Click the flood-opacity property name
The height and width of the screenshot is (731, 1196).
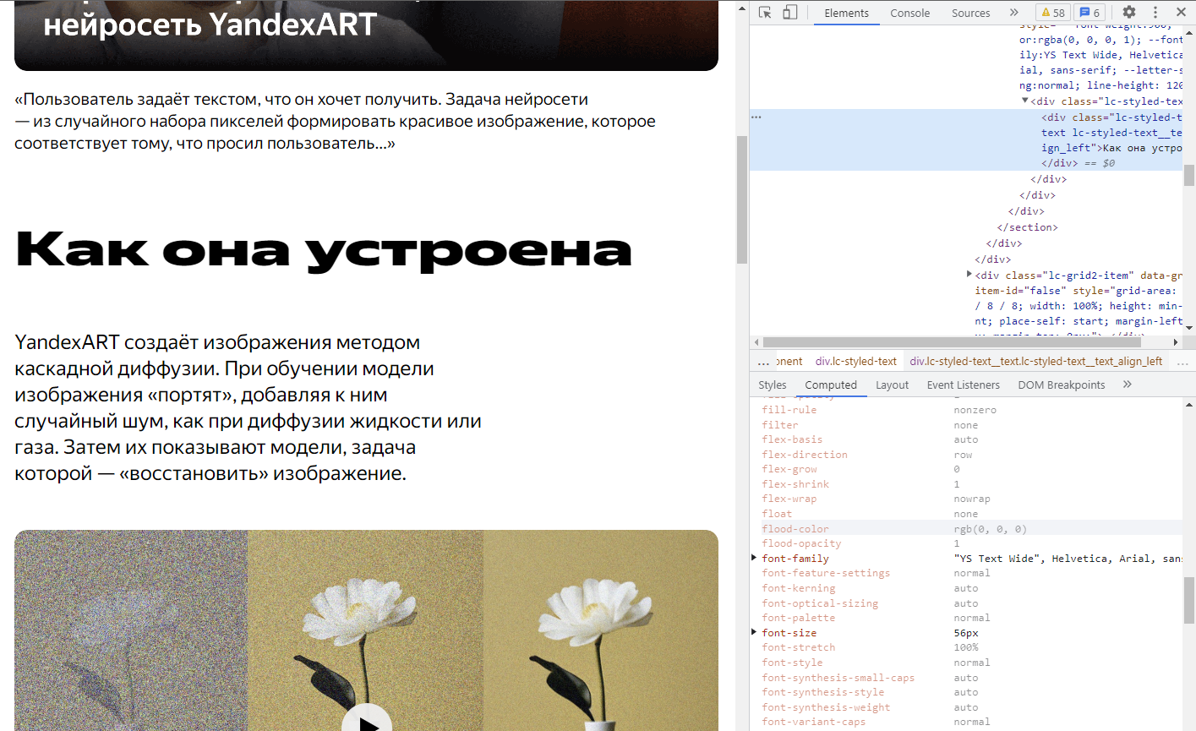tap(801, 543)
